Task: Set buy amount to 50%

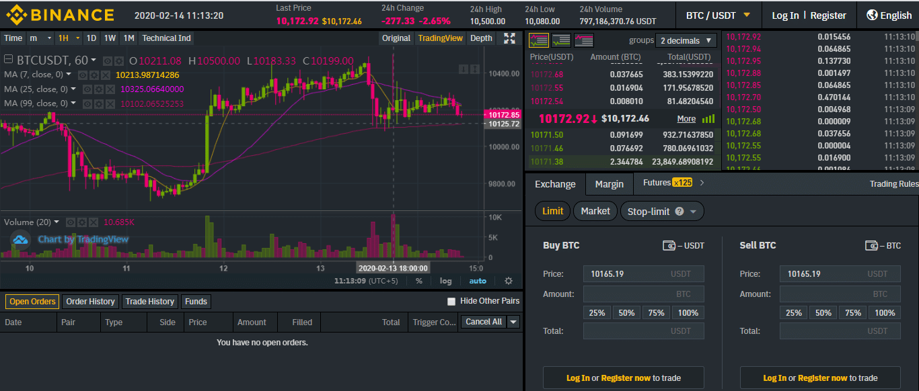Action: tap(626, 312)
